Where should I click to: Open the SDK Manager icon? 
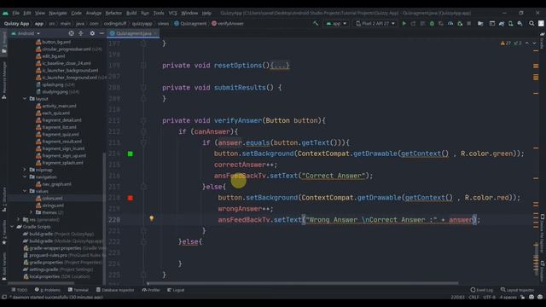click(520, 23)
